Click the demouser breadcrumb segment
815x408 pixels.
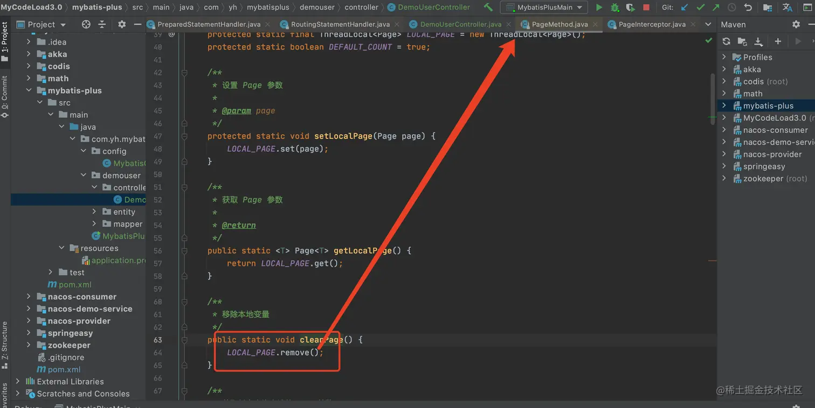click(317, 8)
